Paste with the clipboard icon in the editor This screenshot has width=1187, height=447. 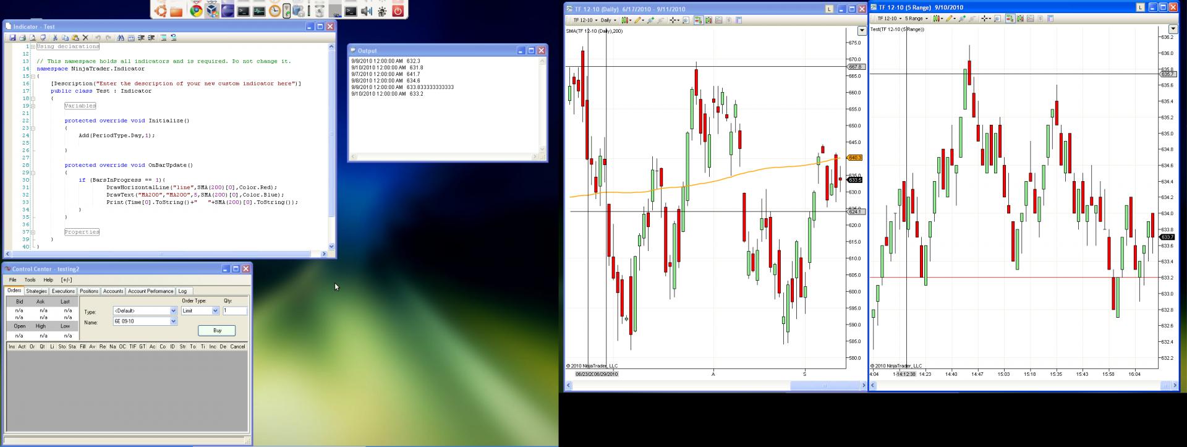75,38
